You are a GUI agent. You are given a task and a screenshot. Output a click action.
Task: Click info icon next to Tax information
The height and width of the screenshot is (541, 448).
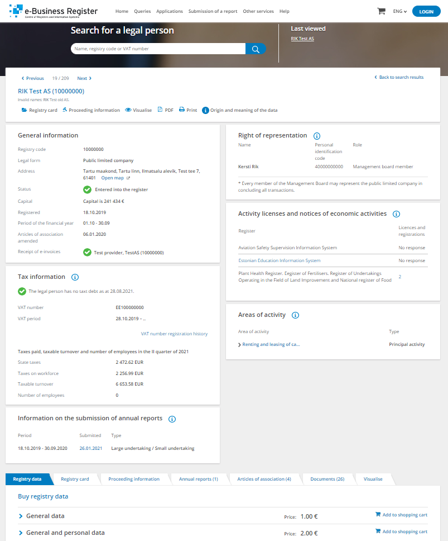(75, 277)
